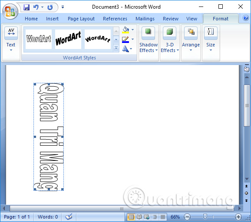The height and width of the screenshot is (222, 251).
Task: Undo the last action
Action: (x=36, y=7)
